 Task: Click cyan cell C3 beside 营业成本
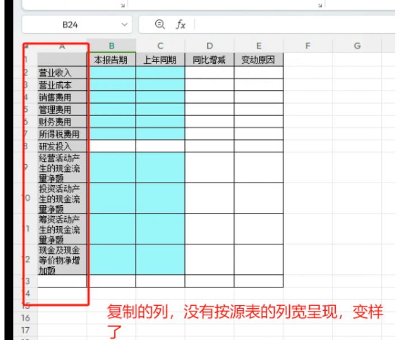(160, 85)
